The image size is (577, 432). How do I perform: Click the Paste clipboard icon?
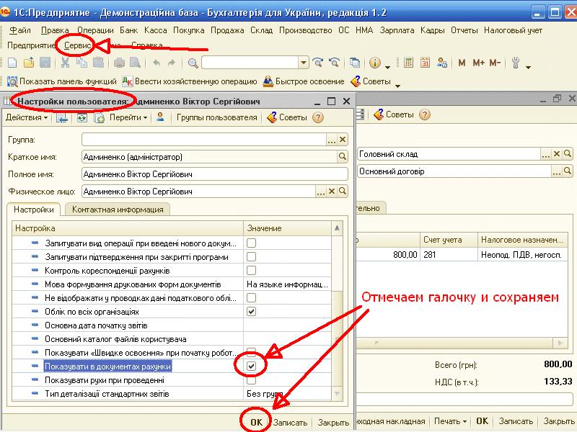click(98, 63)
